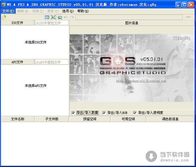The height and width of the screenshot is (167, 196).
Task: Click the fit image to frame icon
Action: 53,17
